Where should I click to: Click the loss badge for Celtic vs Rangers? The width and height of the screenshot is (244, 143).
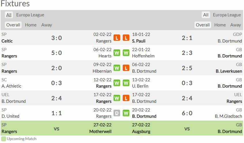[x=117, y=38]
